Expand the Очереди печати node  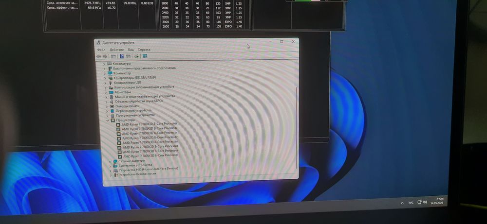click(107, 106)
